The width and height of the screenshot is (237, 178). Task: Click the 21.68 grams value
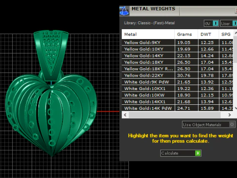click(x=184, y=102)
